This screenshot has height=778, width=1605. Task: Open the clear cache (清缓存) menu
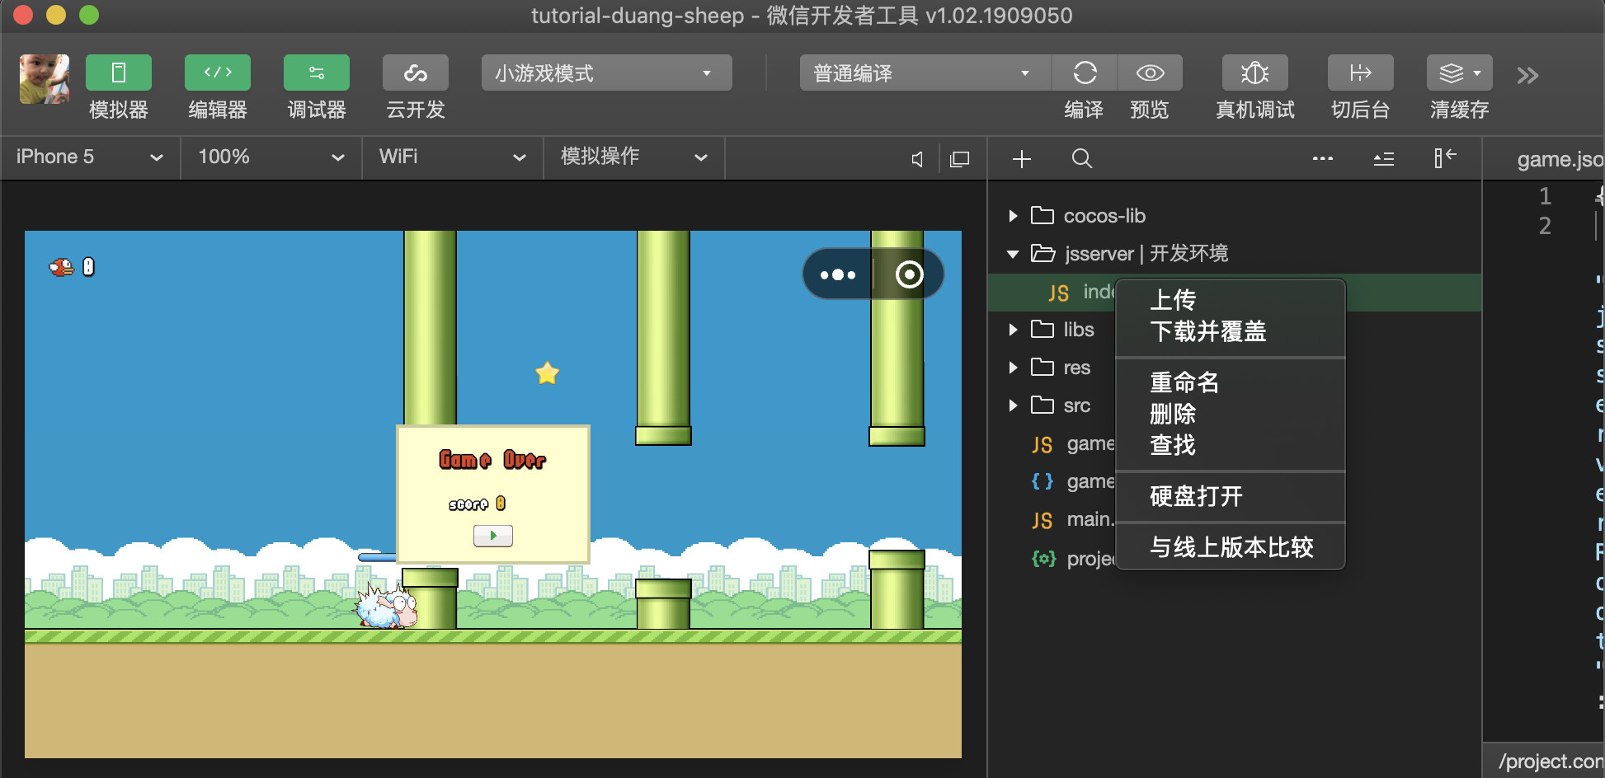1459,73
